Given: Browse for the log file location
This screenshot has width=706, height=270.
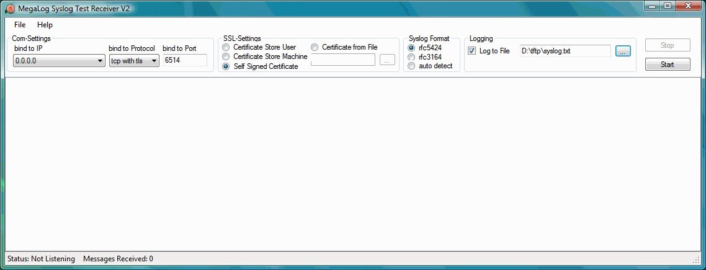Looking at the screenshot, I should pos(623,51).
